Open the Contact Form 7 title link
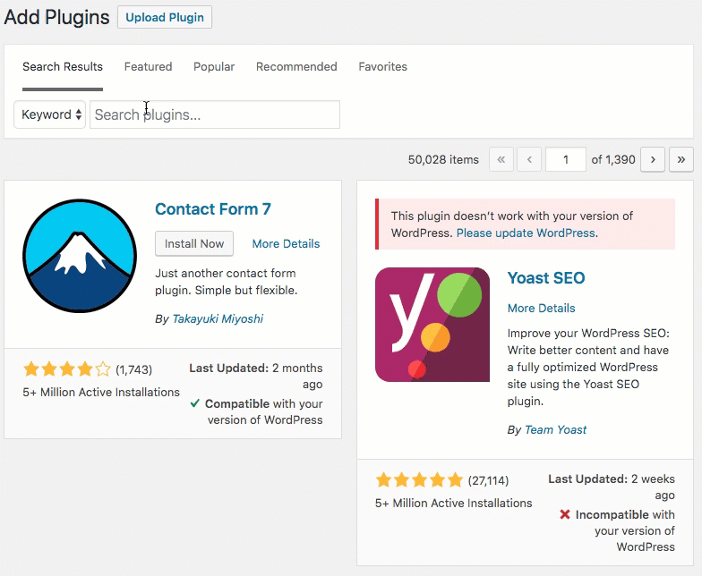Viewport: 702px width, 576px height. (213, 209)
